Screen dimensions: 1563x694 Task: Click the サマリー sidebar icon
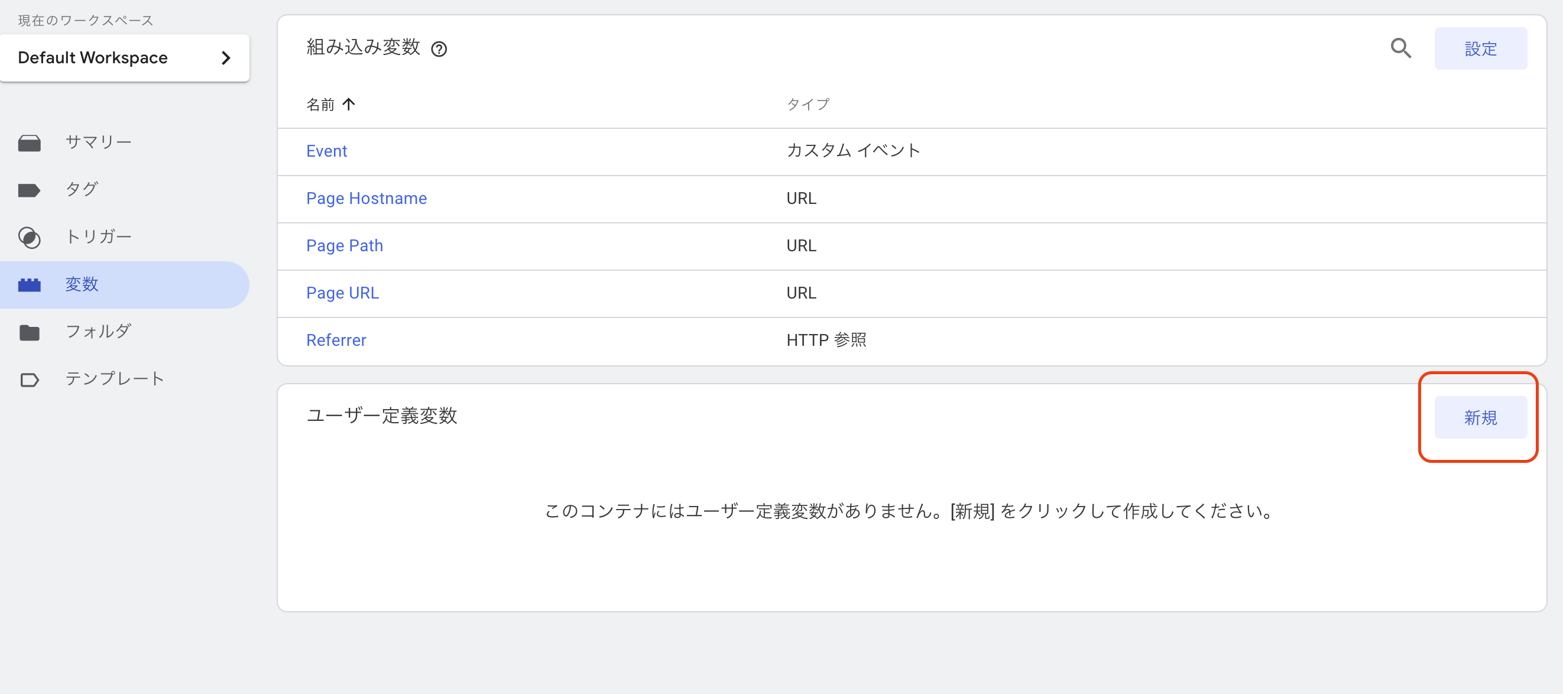click(x=29, y=143)
